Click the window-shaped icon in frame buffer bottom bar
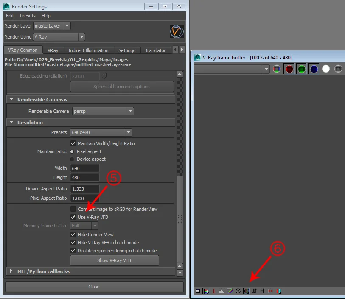The width and height of the screenshot is (345, 299). pyautogui.click(x=198, y=291)
